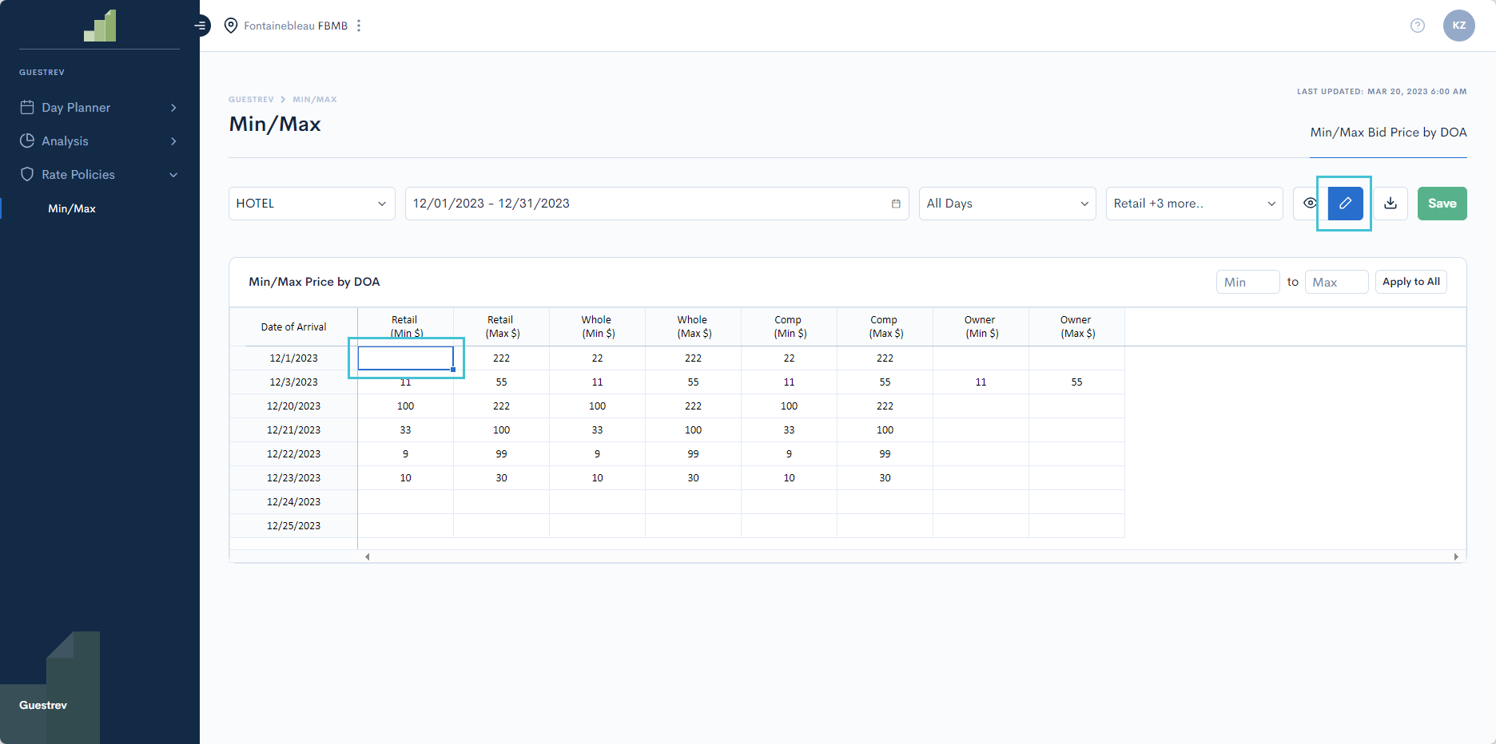Viewport: 1496px width, 744px height.
Task: Click Owner Min cell 11 for 12/3/2023
Action: (981, 382)
